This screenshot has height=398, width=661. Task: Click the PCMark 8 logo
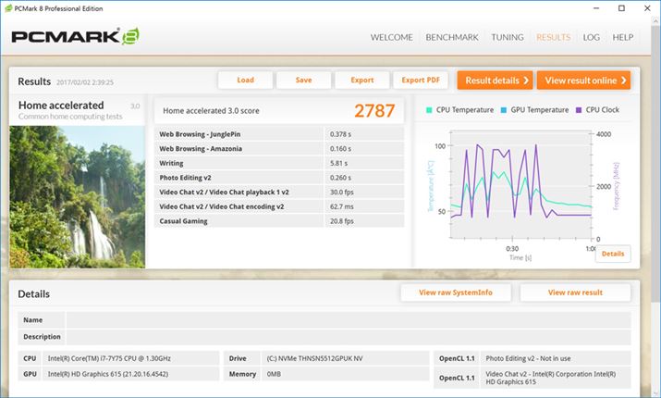coord(74,39)
